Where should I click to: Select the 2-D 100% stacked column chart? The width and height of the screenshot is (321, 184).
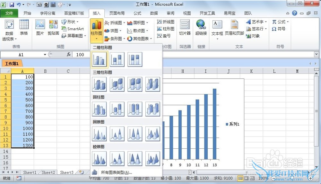(x=135, y=59)
